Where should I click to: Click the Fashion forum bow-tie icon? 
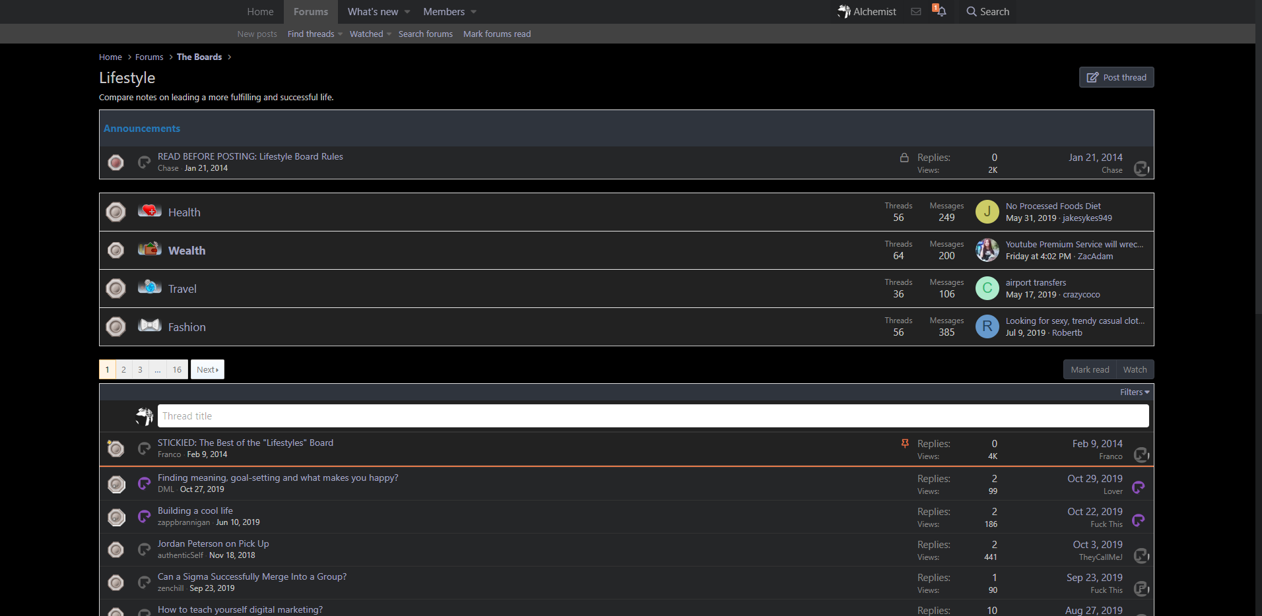coord(149,326)
